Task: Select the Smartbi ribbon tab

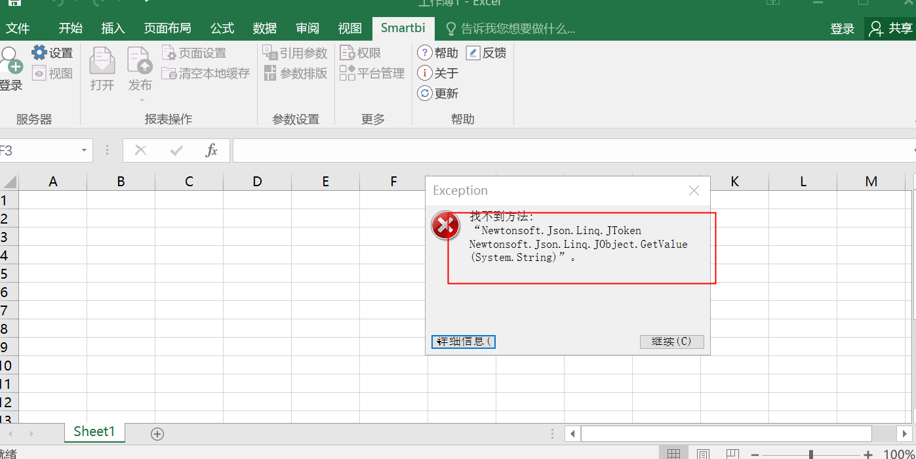Action: click(x=403, y=28)
